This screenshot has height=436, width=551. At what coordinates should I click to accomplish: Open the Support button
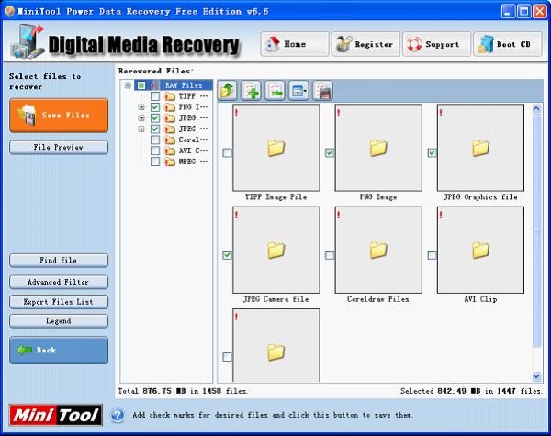pos(436,44)
